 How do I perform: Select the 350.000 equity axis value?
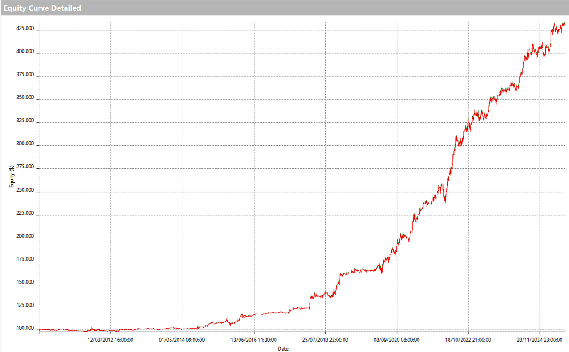click(25, 98)
